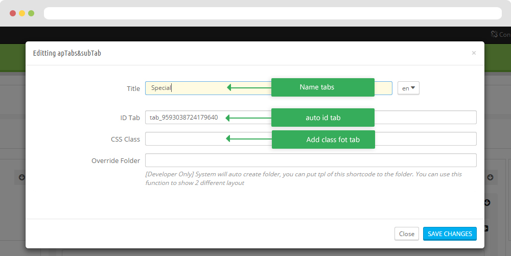Focus the CSS Class input field
Screen dimensions: 511x256
311,139
